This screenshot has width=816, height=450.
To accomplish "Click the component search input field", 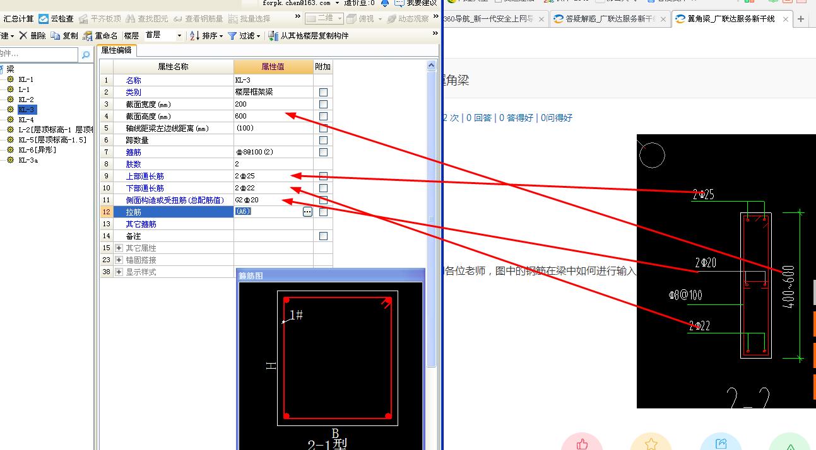I will 39,55.
